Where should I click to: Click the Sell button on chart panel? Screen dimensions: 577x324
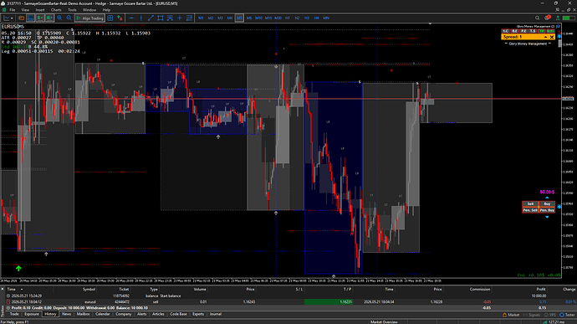pyautogui.click(x=530, y=203)
